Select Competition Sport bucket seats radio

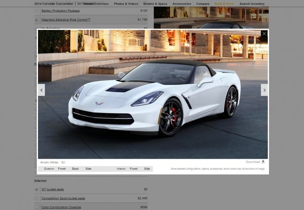pyautogui.click(x=36, y=198)
